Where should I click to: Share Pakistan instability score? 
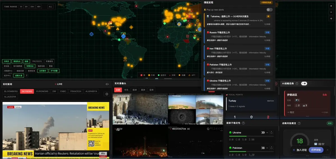pyautogui.click(x=271, y=148)
